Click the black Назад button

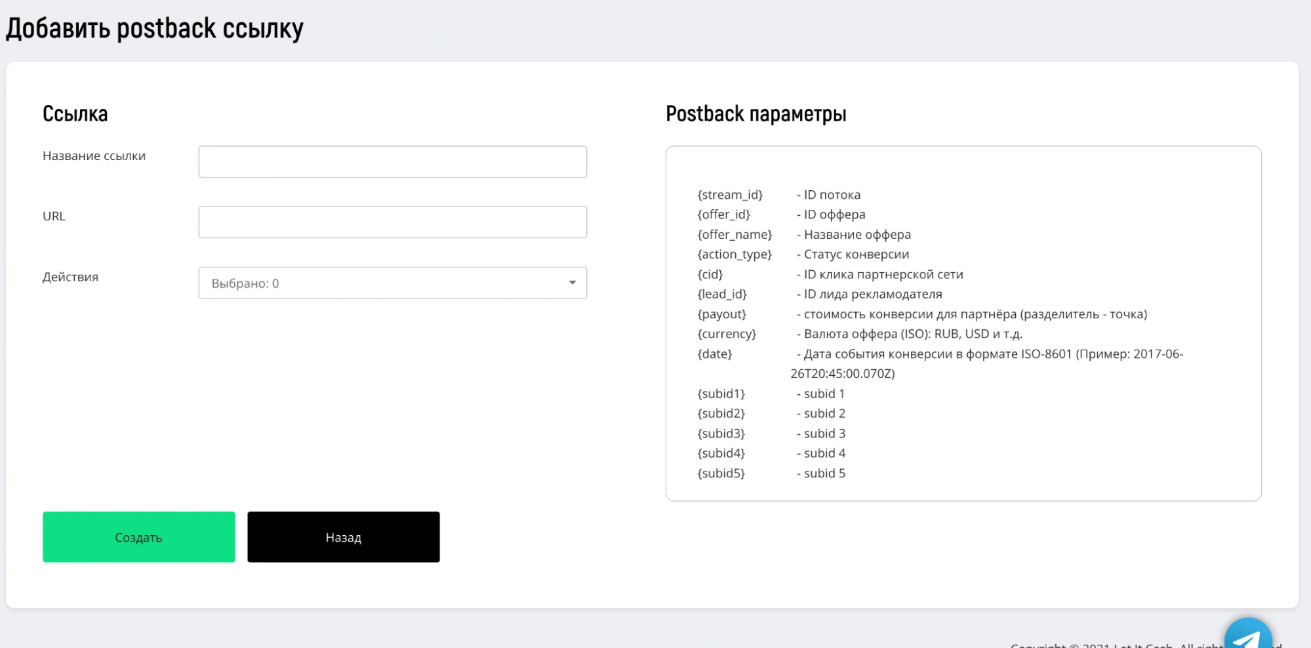343,537
